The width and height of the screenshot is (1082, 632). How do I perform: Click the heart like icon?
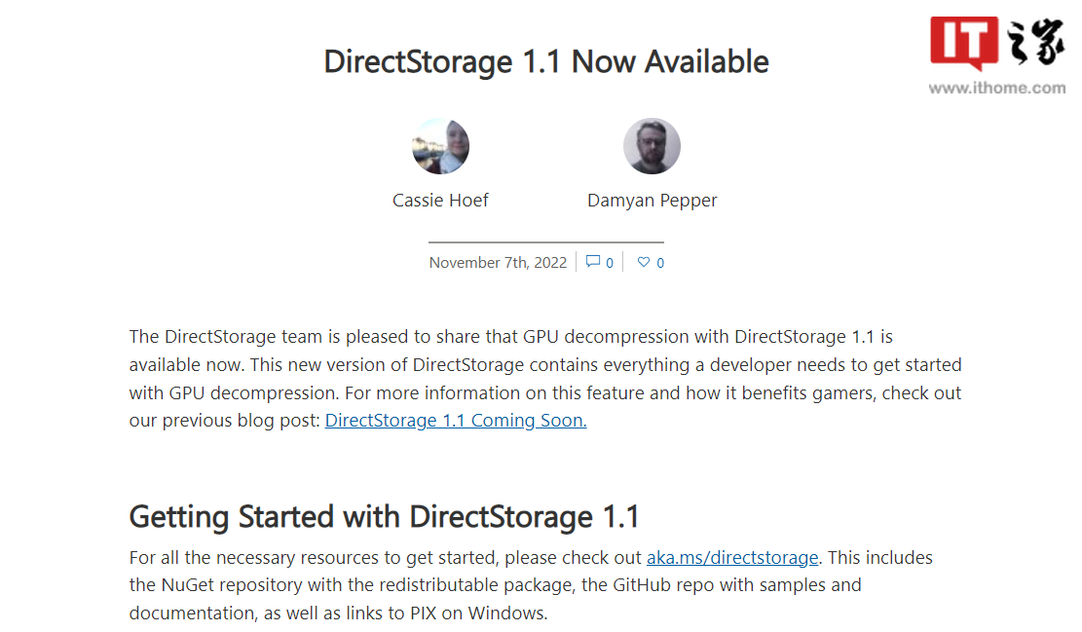643,262
